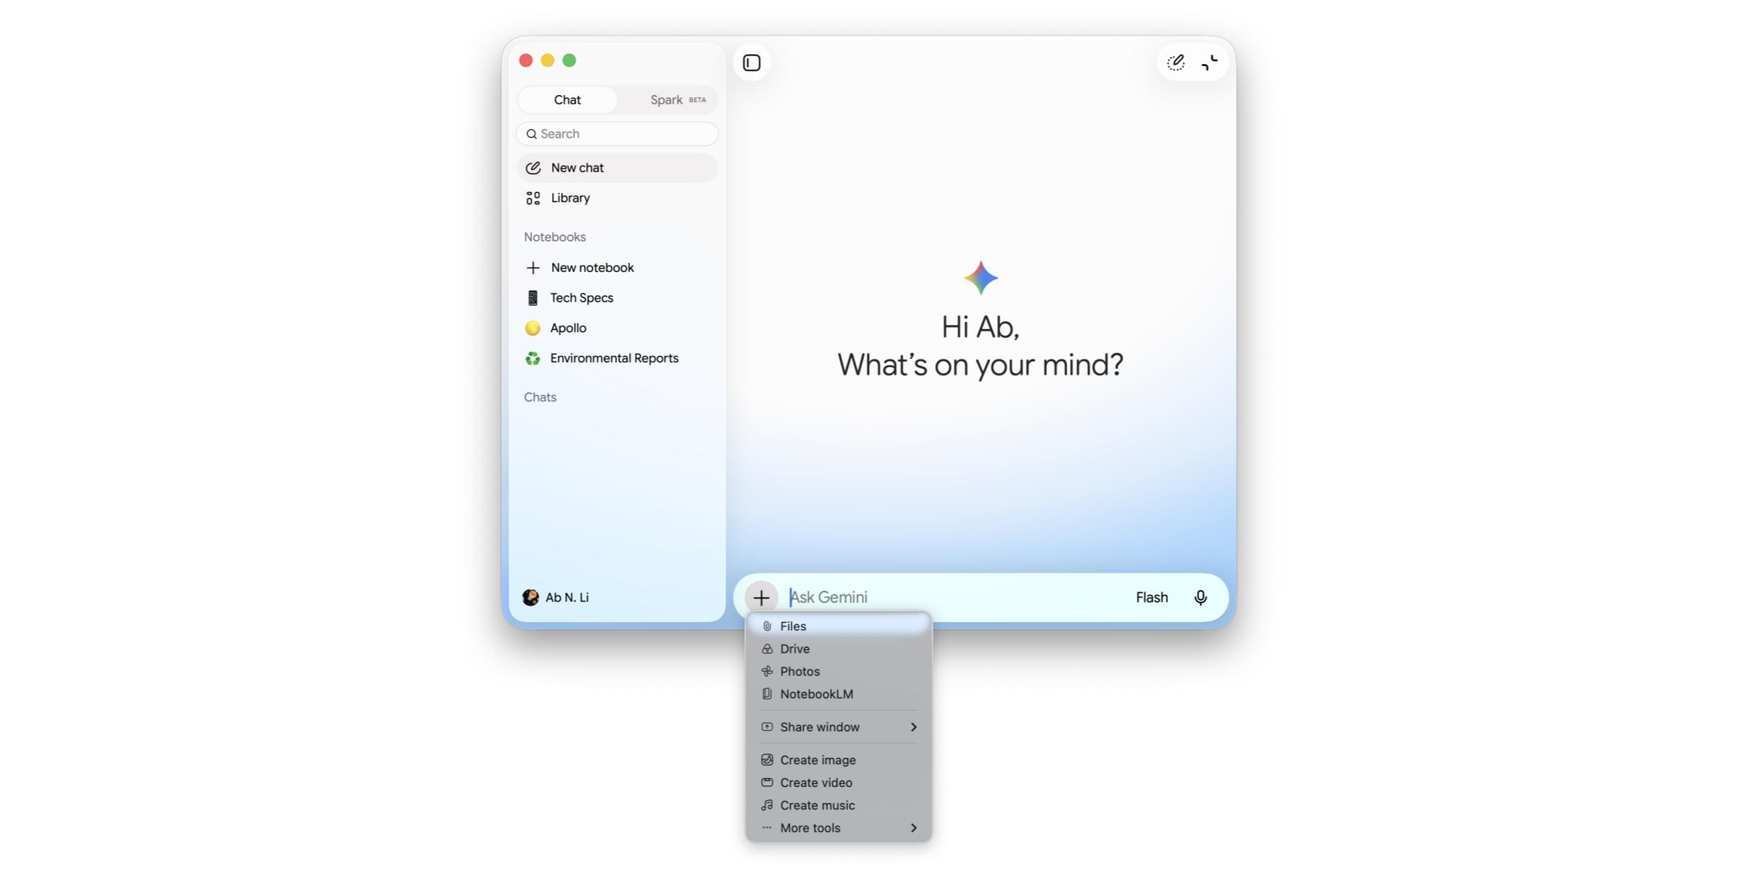The width and height of the screenshot is (1738, 869).
Task: Open the Environmental Reports notebook
Action: (x=617, y=359)
